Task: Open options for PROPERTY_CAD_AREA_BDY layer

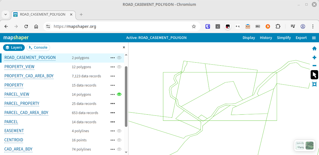Action: [x=113, y=76]
